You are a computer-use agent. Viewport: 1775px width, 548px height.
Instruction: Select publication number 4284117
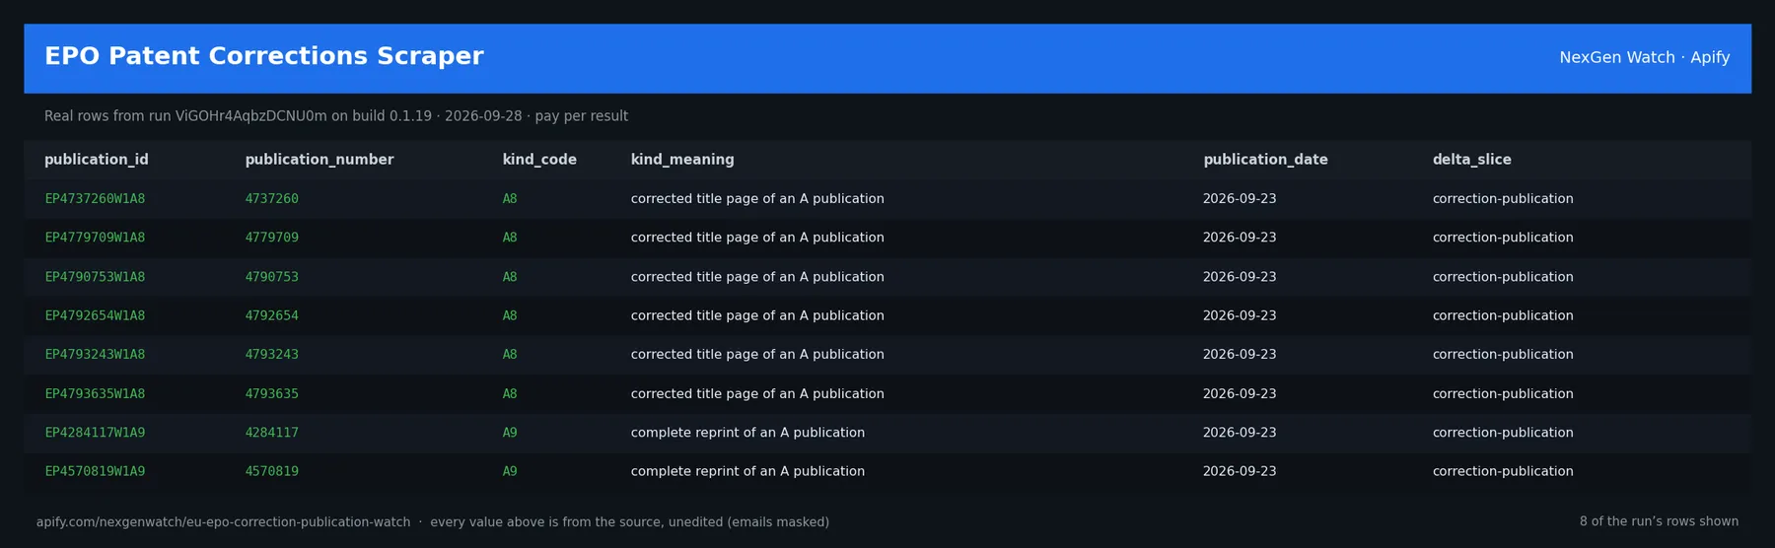click(271, 433)
